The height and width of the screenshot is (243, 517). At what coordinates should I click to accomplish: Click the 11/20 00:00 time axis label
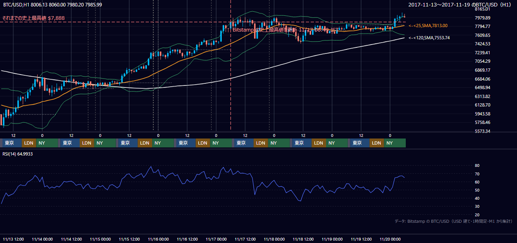tap(390, 239)
